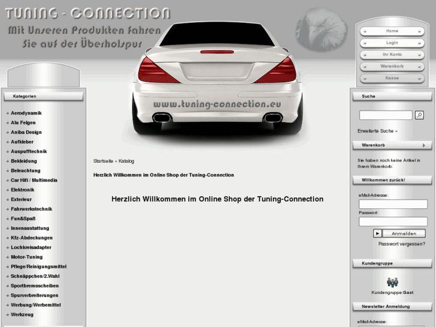The image size is (436, 327).
Task: Open Erweiterte Suche link
Action: click(x=377, y=131)
